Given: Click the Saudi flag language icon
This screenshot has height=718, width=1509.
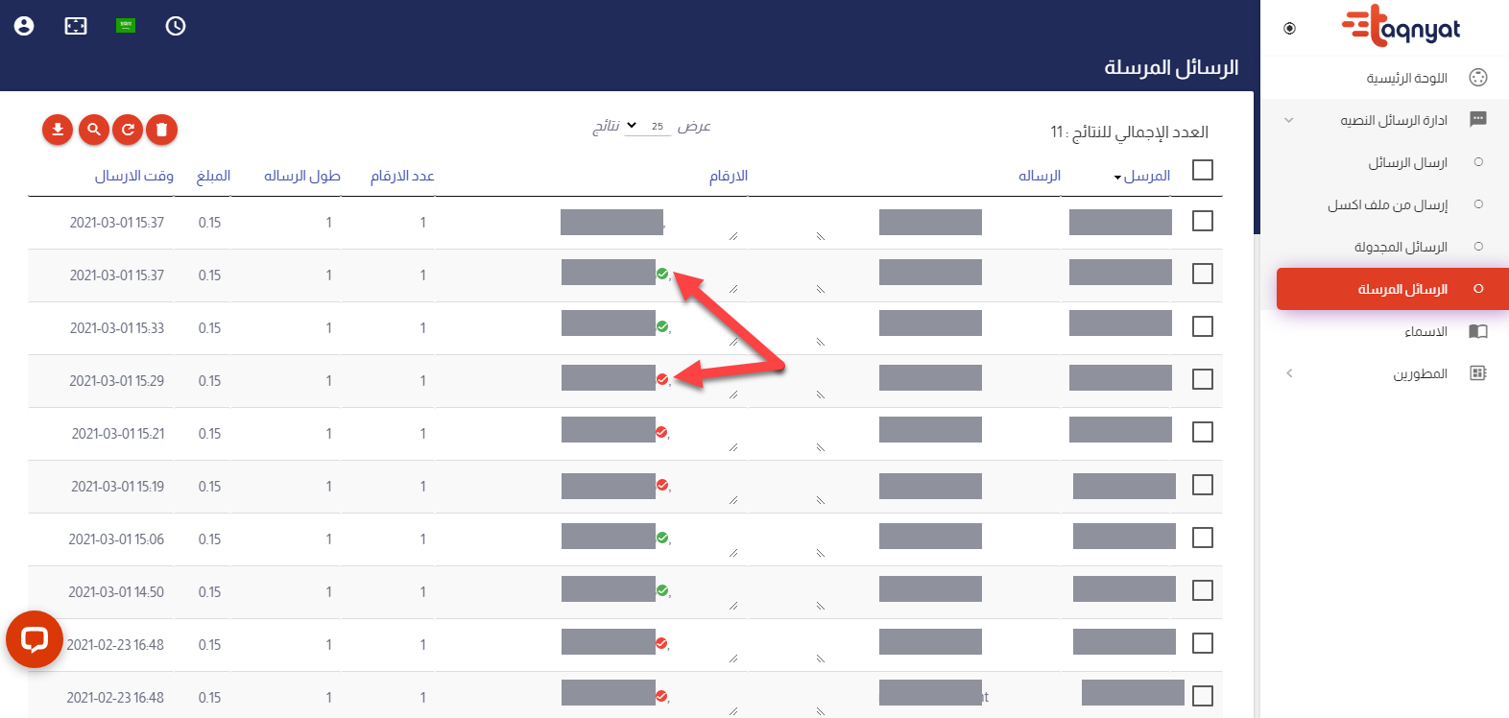Looking at the screenshot, I should tap(126, 26).
